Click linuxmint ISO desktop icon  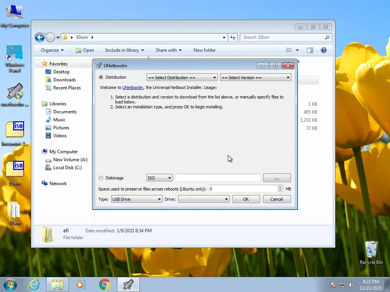tap(15, 133)
